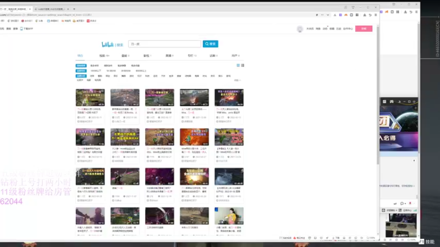Click the skin shirt icon in title bar
The height and width of the screenshot is (247, 440).
tap(353, 8)
